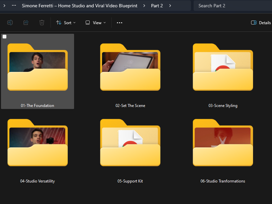Viewport: 272px width, 204px height.
Task: Click the Delete trash can icon
Action: (x=42, y=23)
